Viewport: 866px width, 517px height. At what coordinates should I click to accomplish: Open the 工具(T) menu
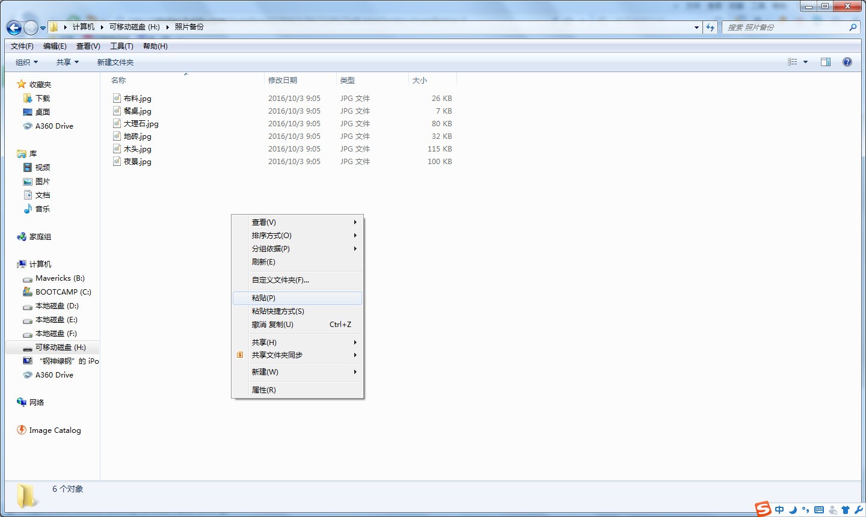(x=121, y=46)
